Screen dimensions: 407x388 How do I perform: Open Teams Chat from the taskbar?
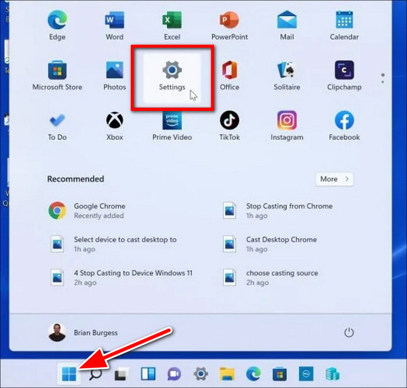pyautogui.click(x=174, y=374)
